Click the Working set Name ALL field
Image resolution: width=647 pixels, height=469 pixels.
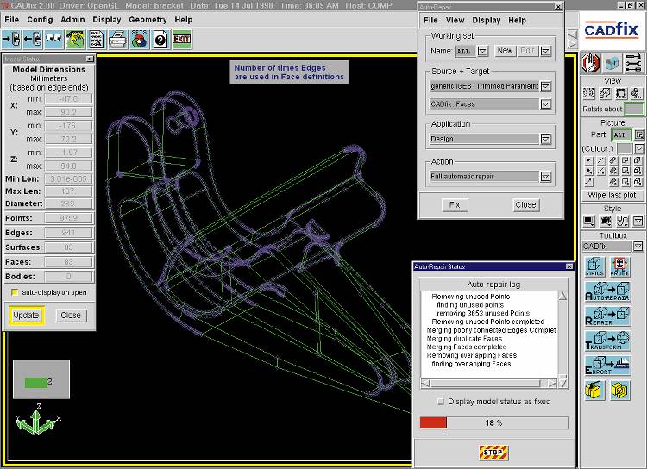[x=466, y=51]
